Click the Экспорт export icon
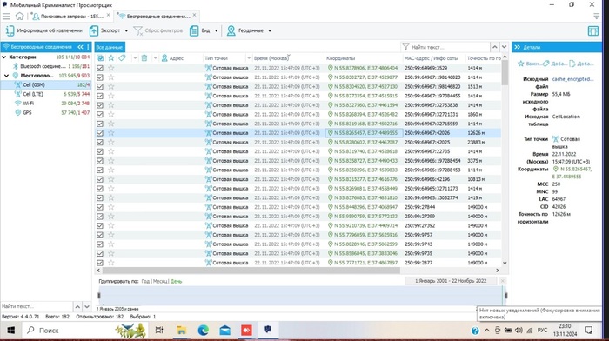The width and height of the screenshot is (609, 341). tap(94, 30)
